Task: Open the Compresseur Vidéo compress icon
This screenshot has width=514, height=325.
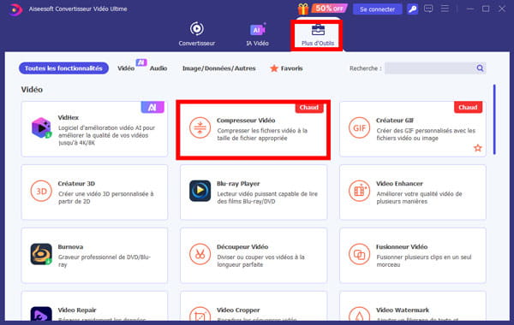Action: point(200,127)
